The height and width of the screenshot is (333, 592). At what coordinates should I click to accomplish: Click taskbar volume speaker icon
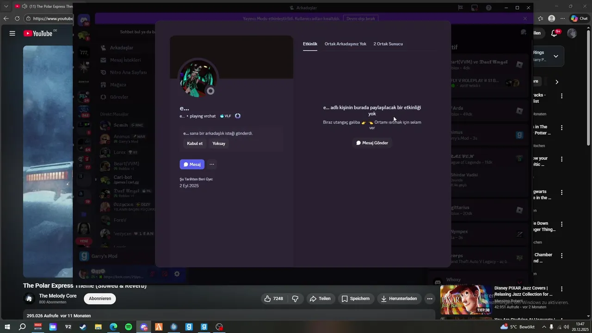pos(566,327)
